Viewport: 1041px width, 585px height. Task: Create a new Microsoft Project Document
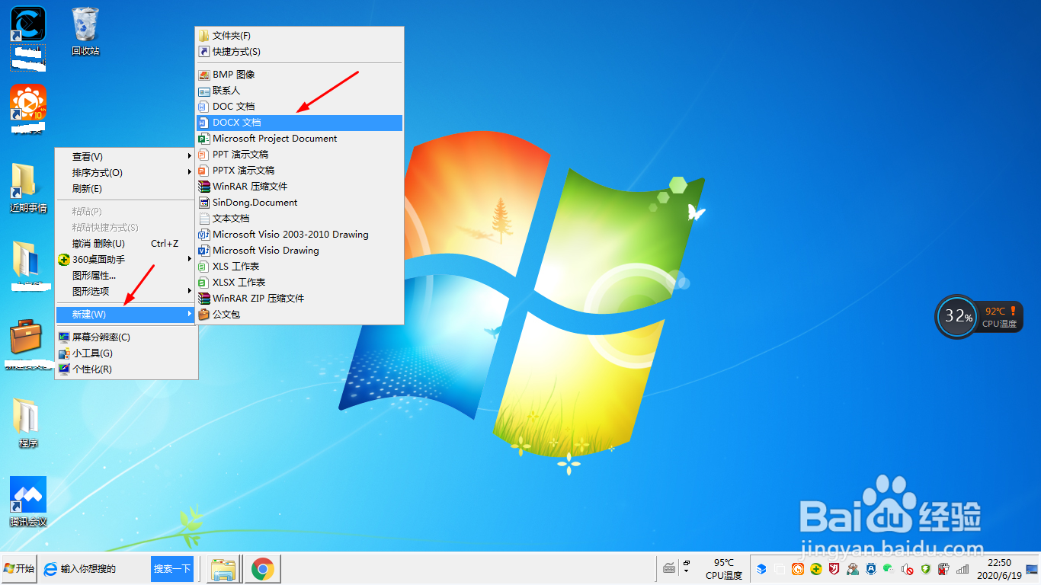(x=299, y=138)
